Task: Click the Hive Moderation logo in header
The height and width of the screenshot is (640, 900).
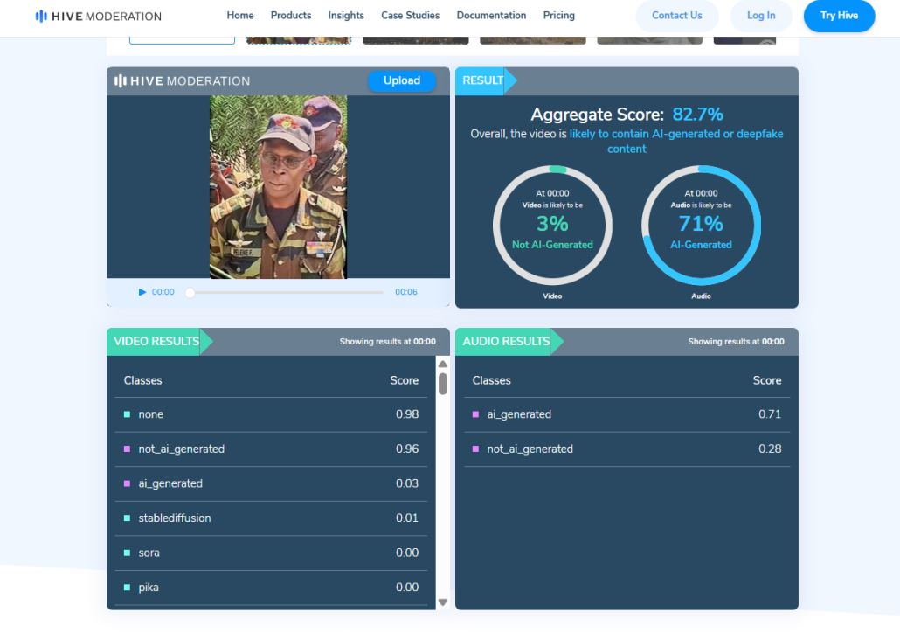Action: [98, 16]
